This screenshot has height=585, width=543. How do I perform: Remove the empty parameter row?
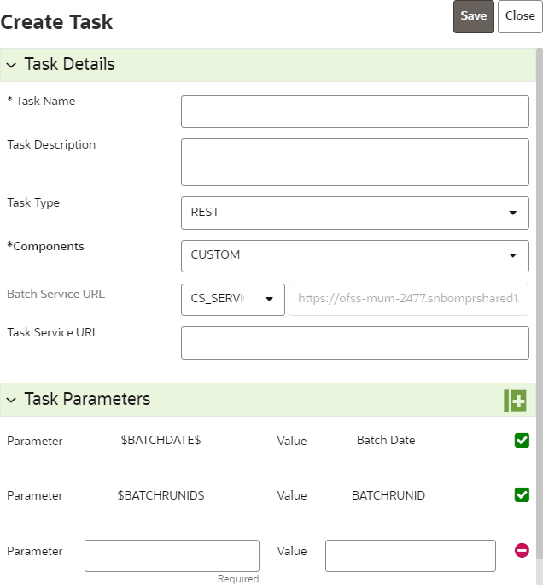point(522,550)
